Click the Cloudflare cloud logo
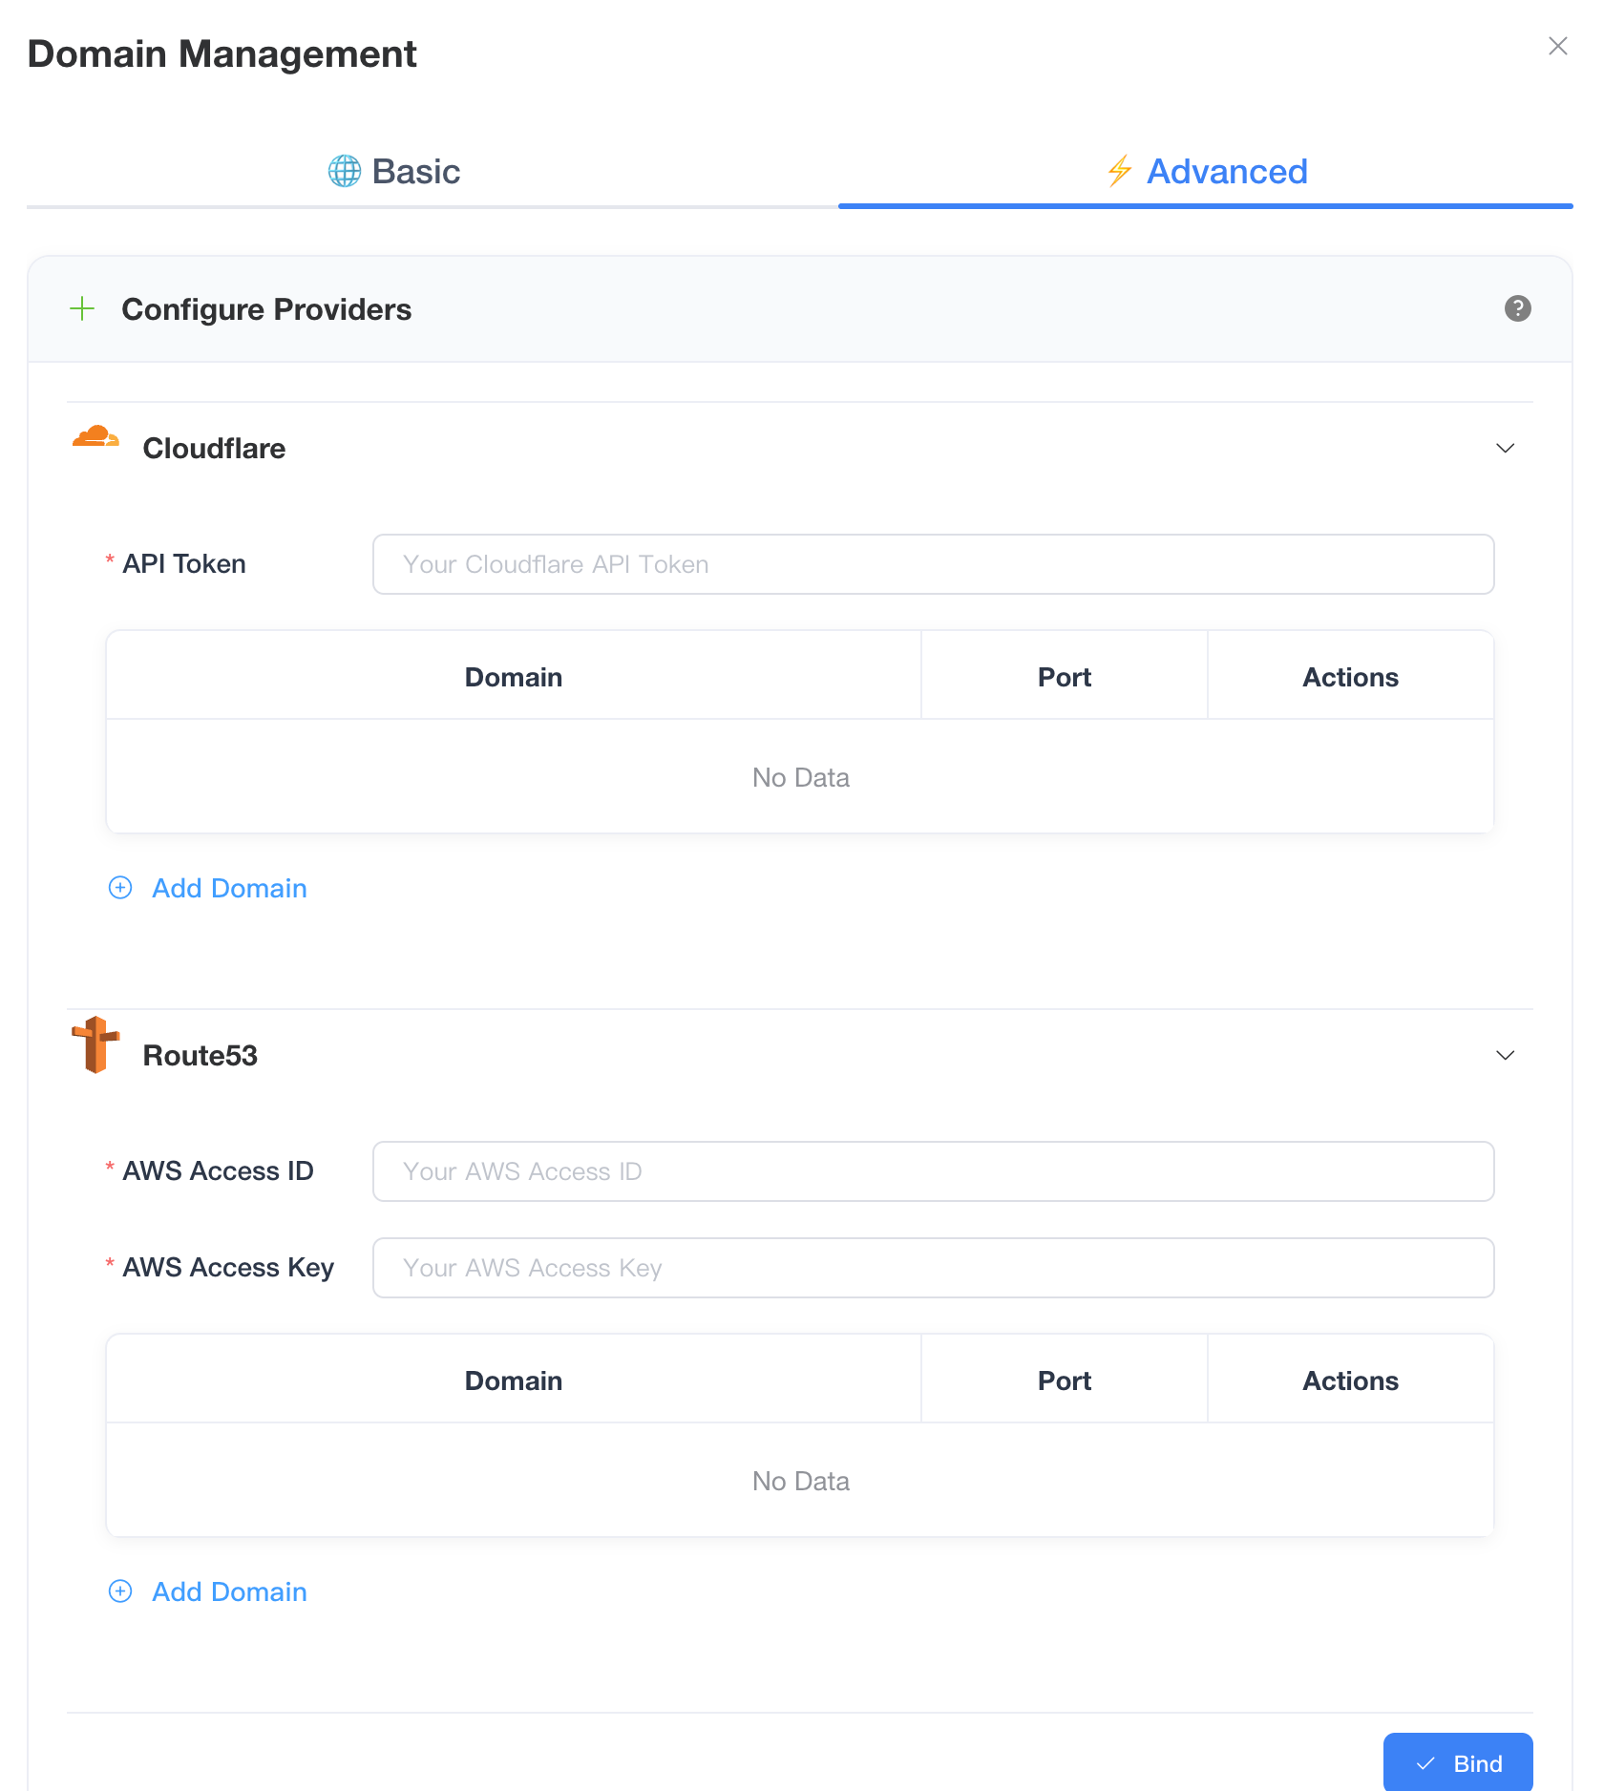Viewport: 1604px width, 1791px height. point(95,438)
